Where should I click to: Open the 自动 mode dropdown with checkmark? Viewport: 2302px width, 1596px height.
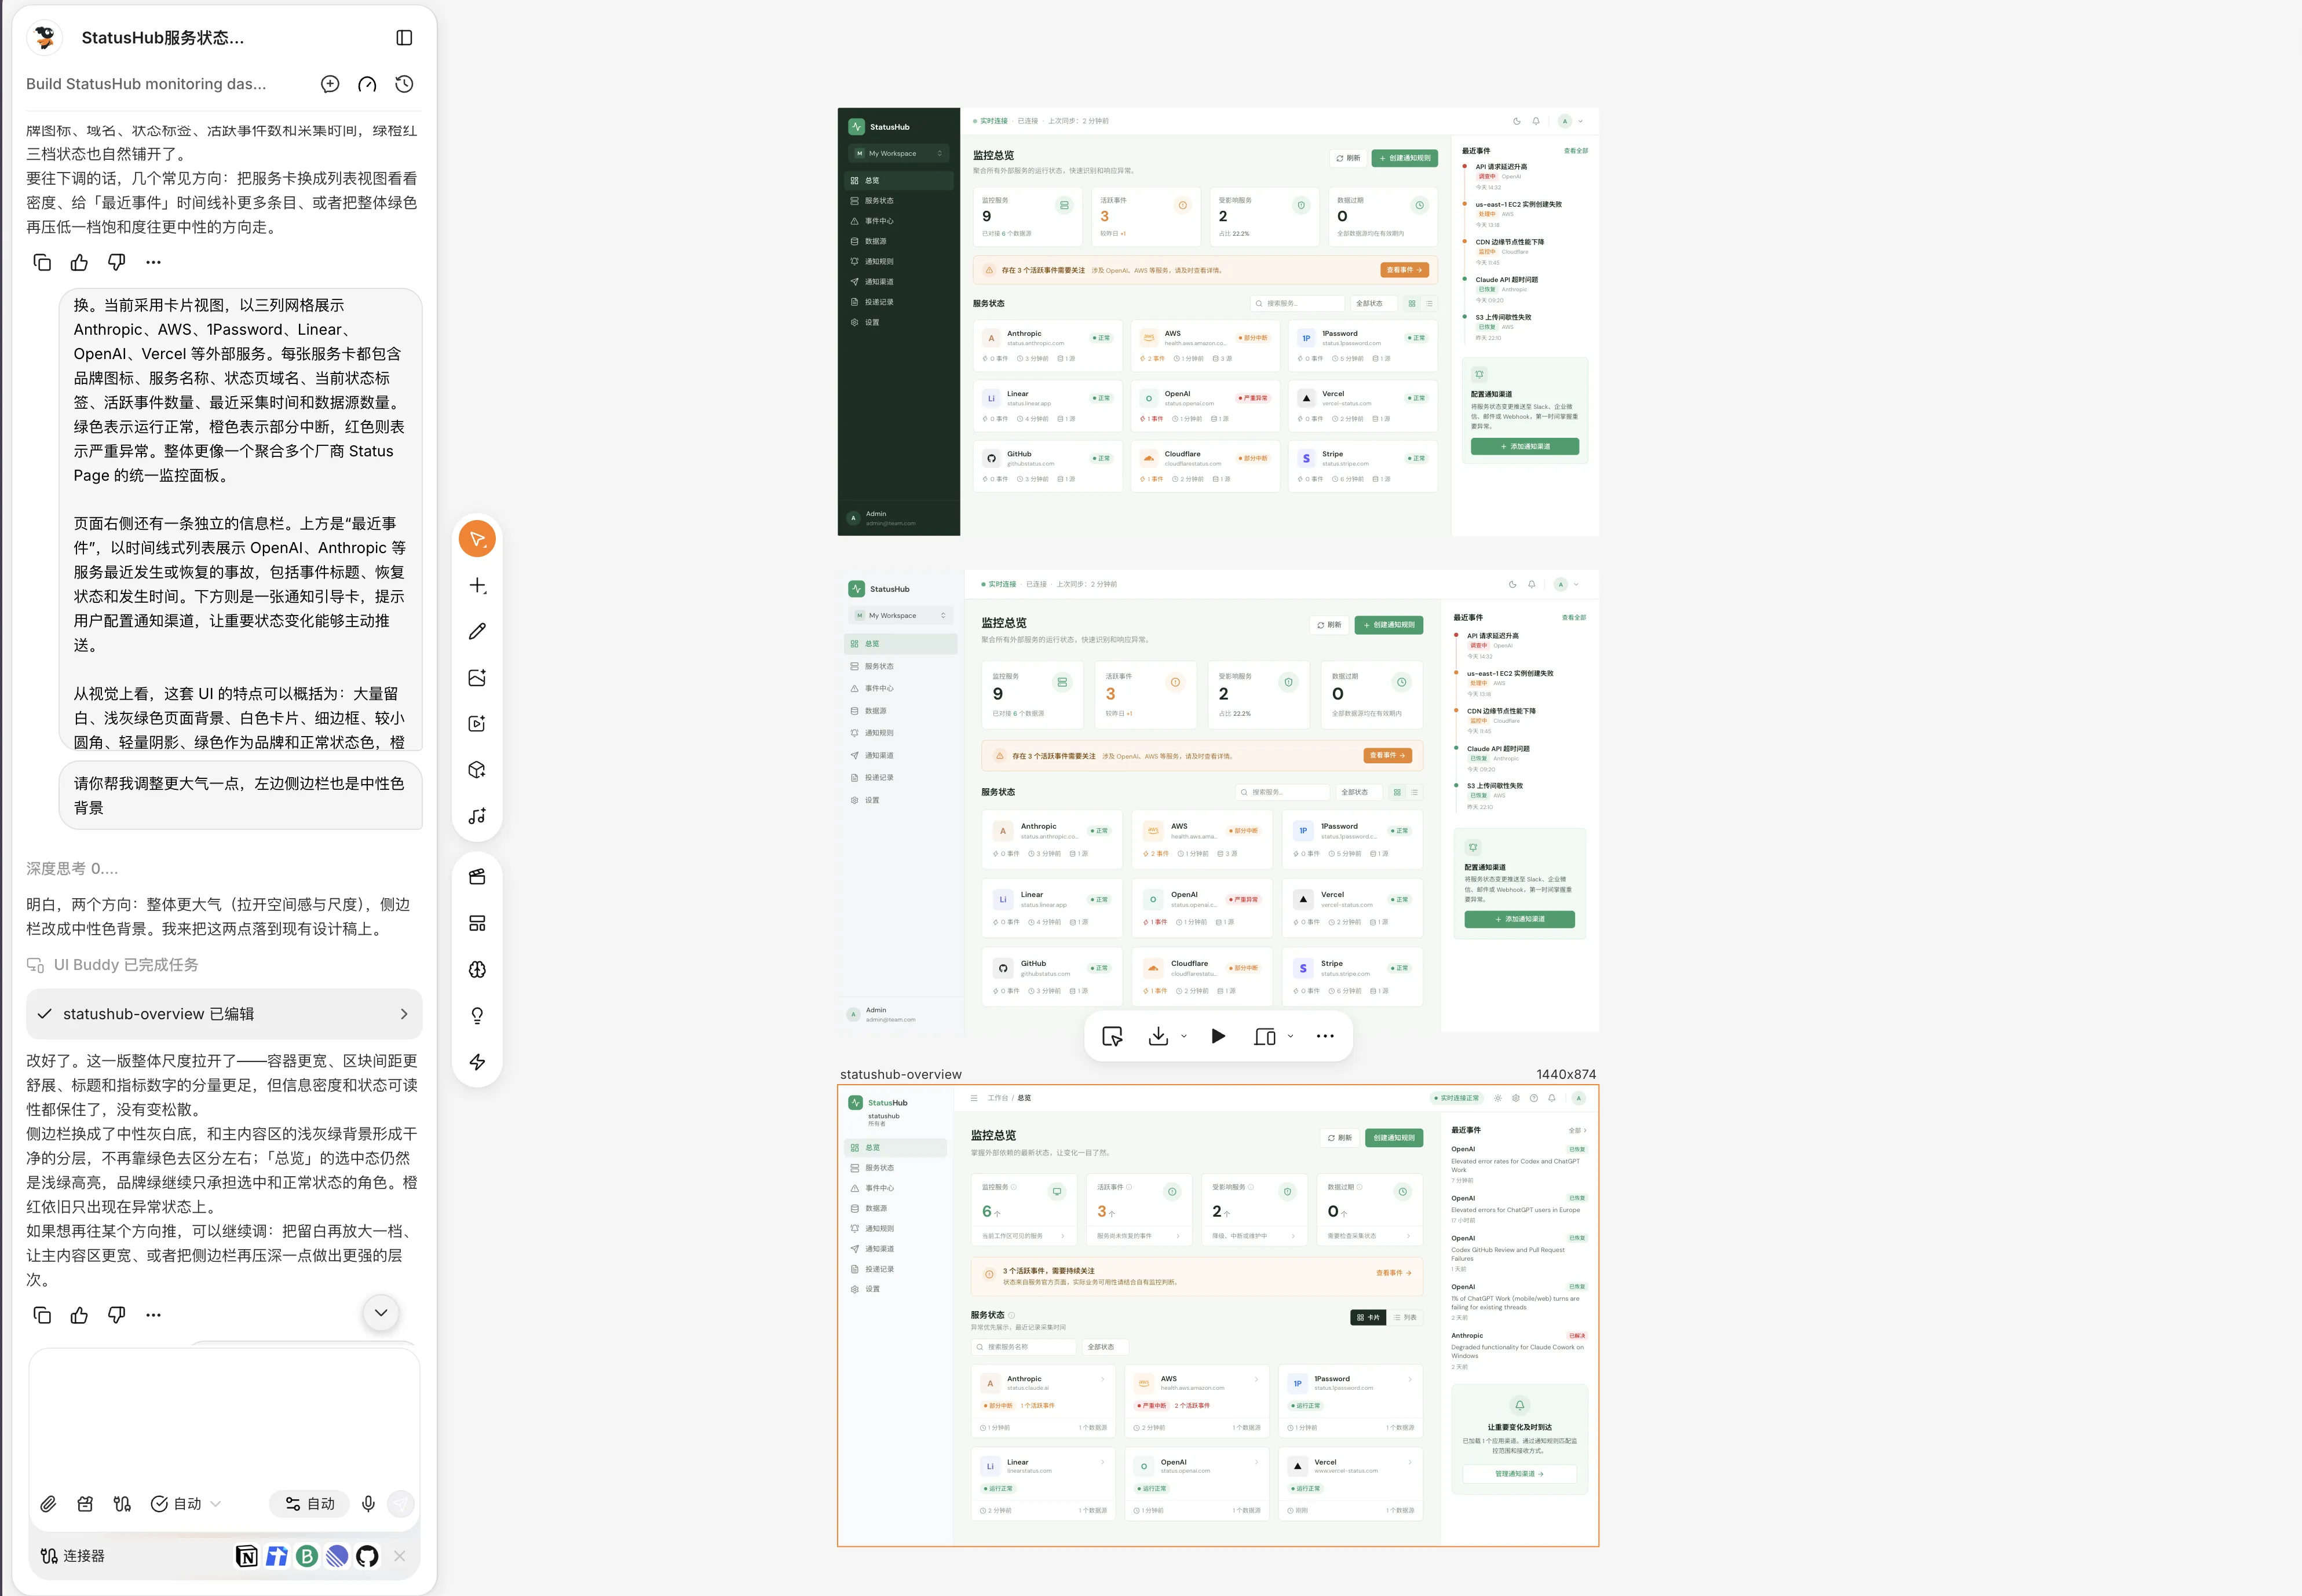[186, 1504]
